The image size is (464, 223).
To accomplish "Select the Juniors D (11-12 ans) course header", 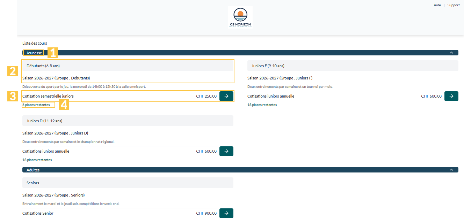I will click(x=128, y=121).
